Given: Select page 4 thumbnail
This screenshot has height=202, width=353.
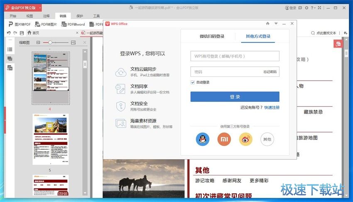Looking at the screenshot, I should coord(51,78).
